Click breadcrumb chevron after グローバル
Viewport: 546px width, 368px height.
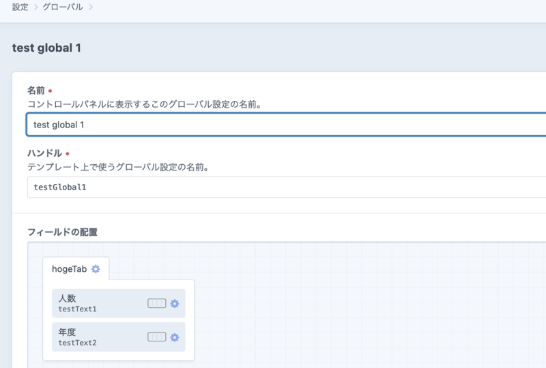point(90,7)
